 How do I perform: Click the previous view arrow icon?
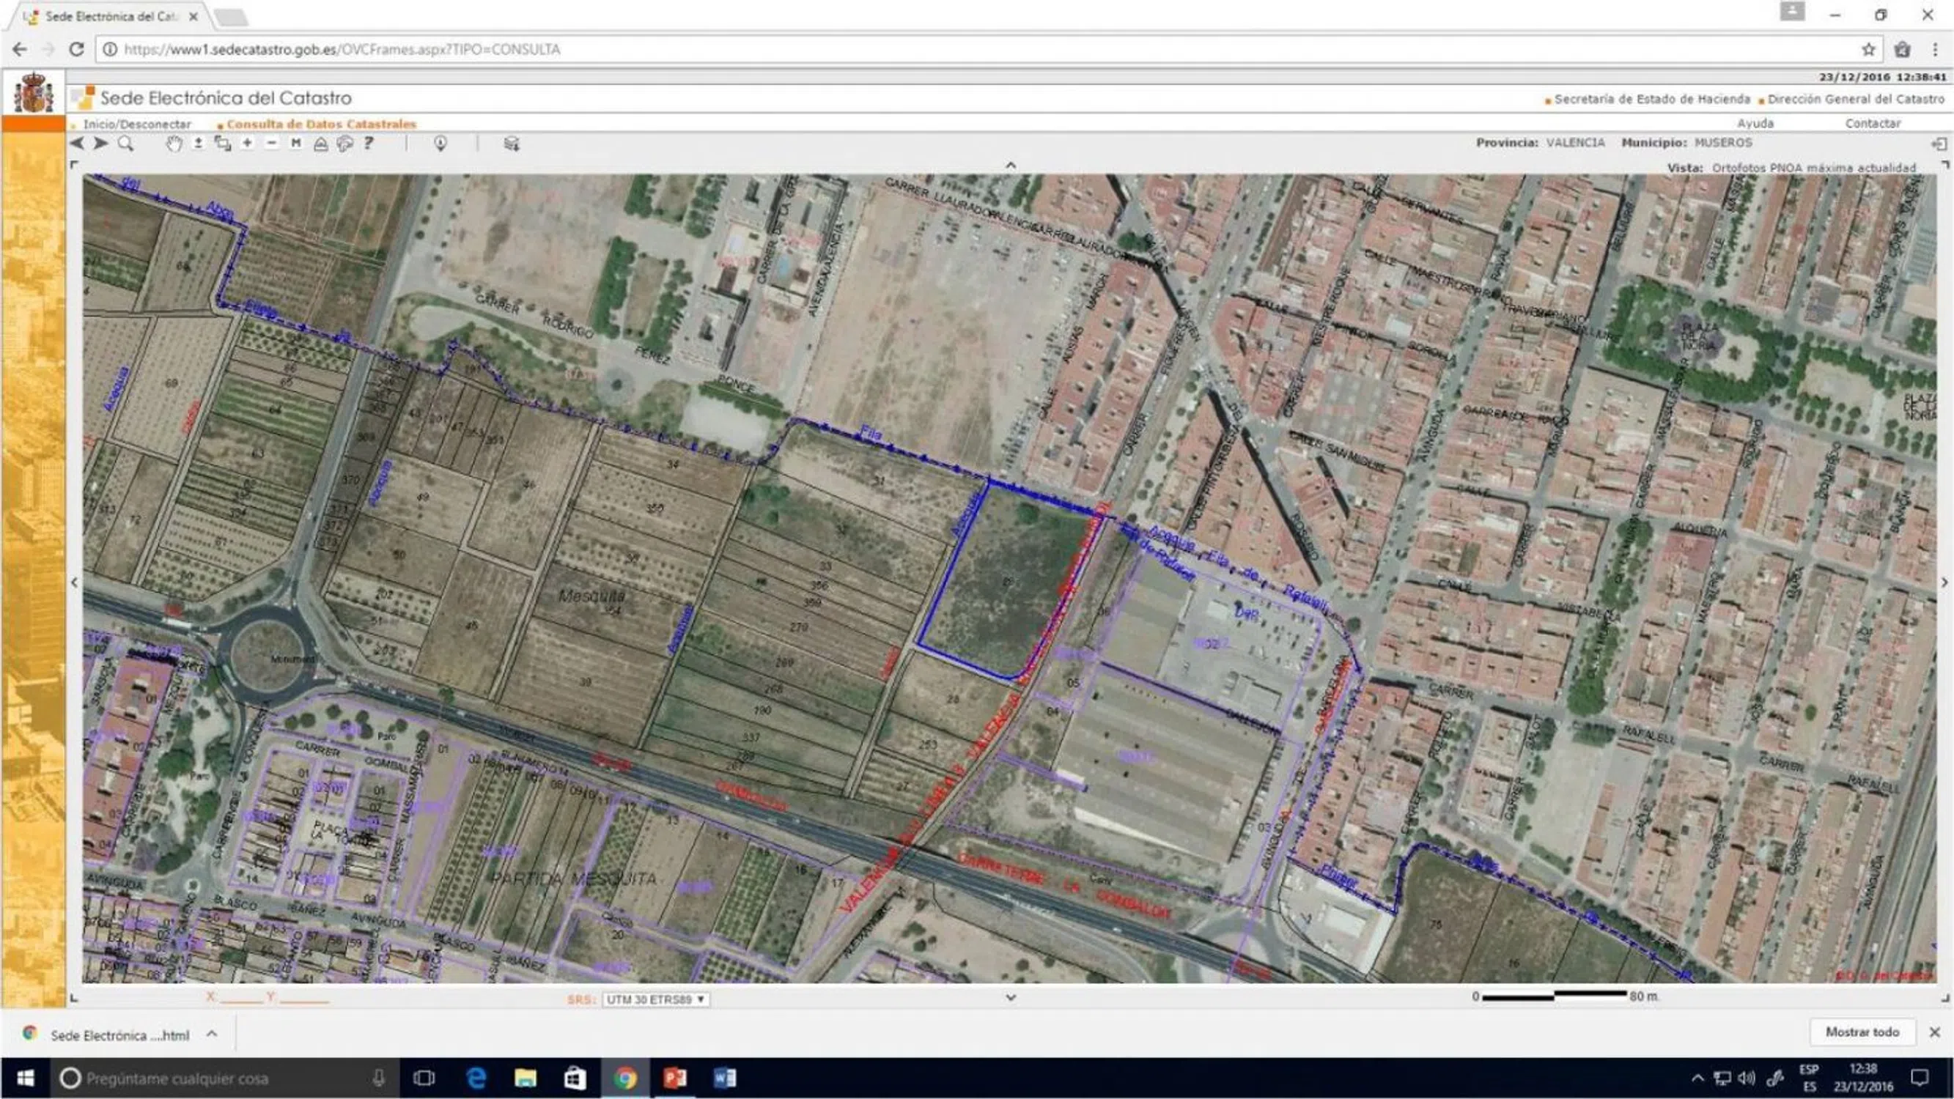(x=77, y=144)
